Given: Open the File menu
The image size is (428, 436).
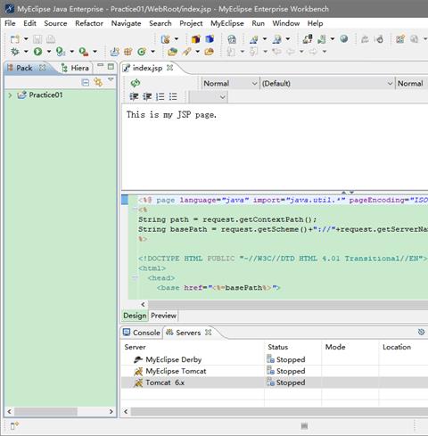Looking at the screenshot, I should [x=10, y=23].
